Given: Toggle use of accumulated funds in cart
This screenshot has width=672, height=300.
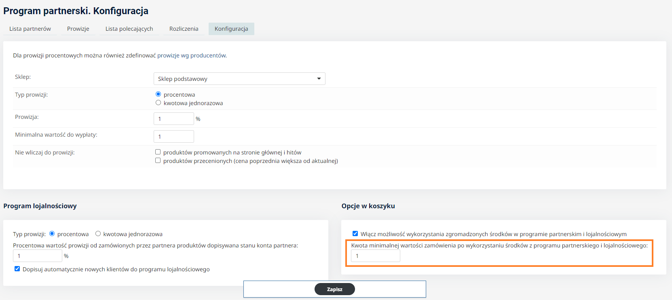Looking at the screenshot, I should tap(355, 234).
